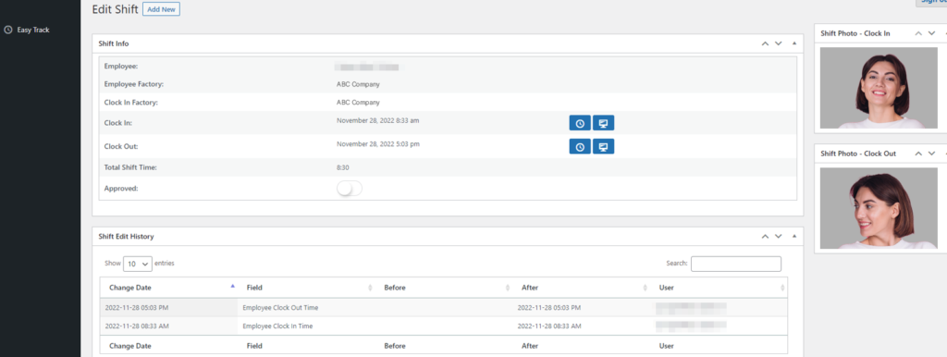
Task: Click the Add New button
Action: 161,9
